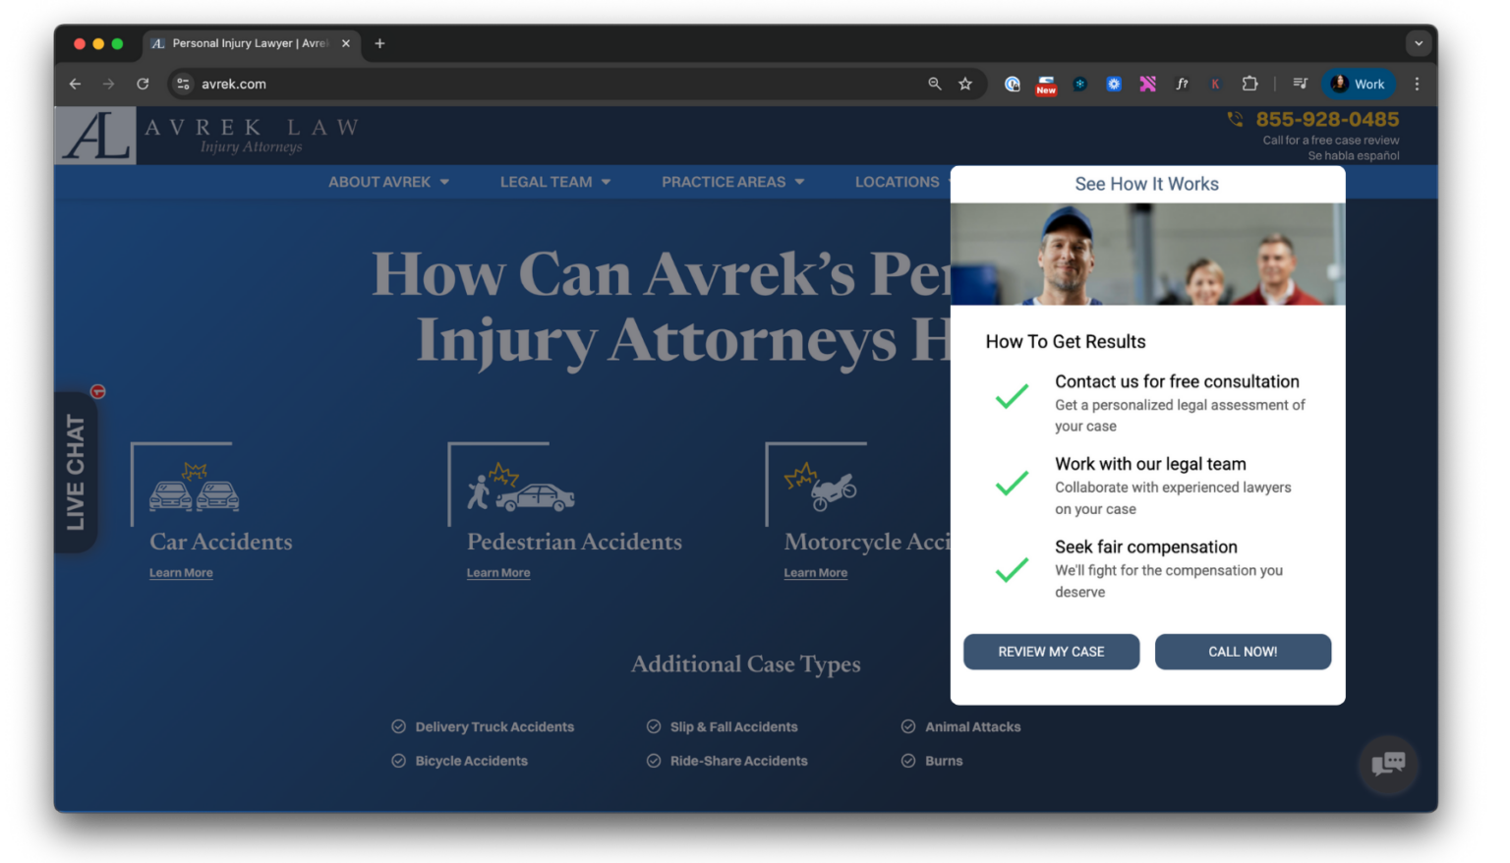Click the f? font extension icon
1510x863 pixels.
pos(1182,85)
